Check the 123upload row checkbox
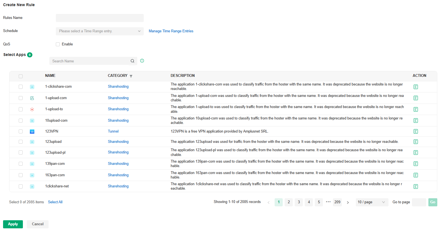444x230 pixels. [21, 142]
